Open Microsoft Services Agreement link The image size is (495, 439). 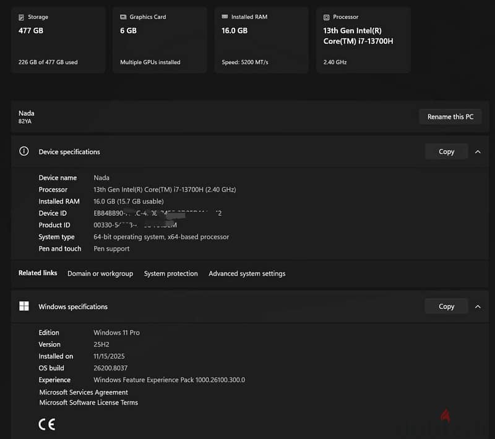point(84,393)
